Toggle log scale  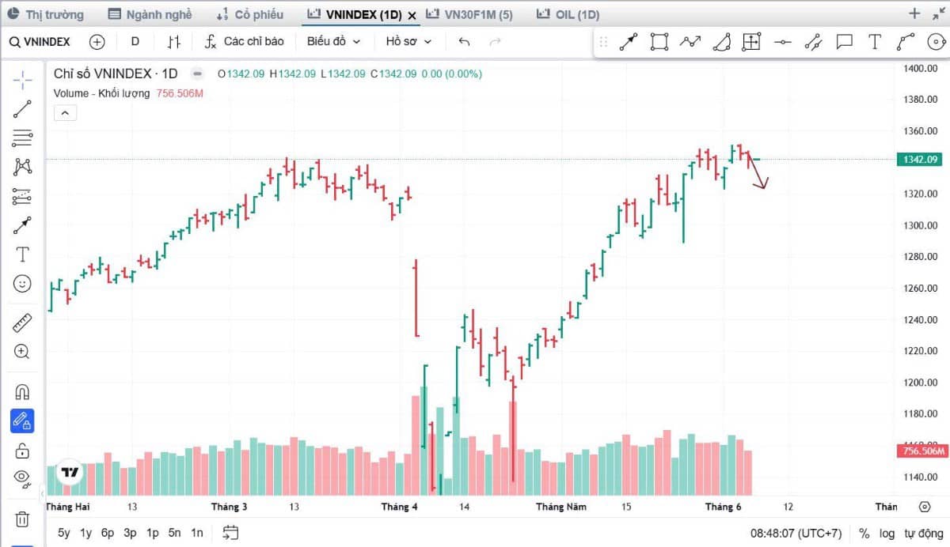tap(887, 533)
